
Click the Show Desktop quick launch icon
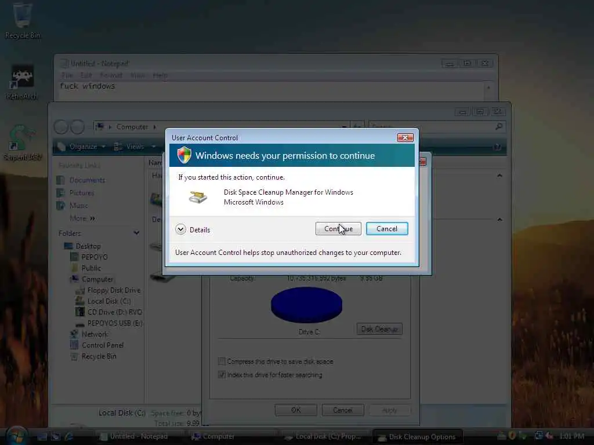coord(42,437)
